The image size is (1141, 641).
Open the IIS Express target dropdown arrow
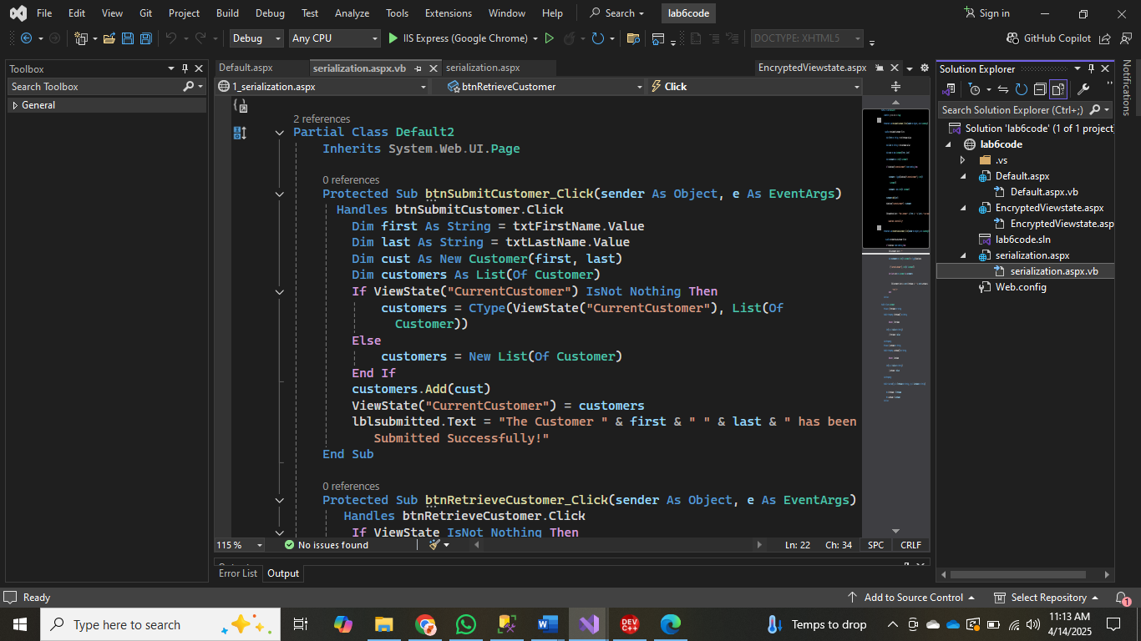(x=535, y=38)
